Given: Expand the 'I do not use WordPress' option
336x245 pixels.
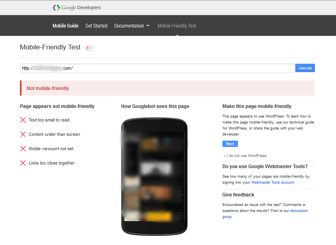Looking at the screenshot, I should pyautogui.click(x=247, y=156).
